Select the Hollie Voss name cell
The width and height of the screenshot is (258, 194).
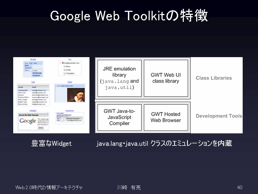pyautogui.click(x=22, y=93)
